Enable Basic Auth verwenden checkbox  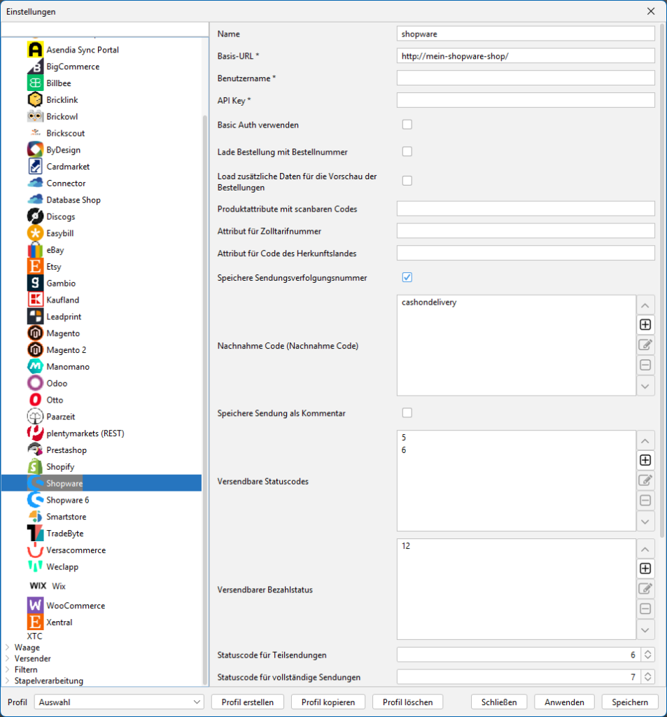coord(407,125)
